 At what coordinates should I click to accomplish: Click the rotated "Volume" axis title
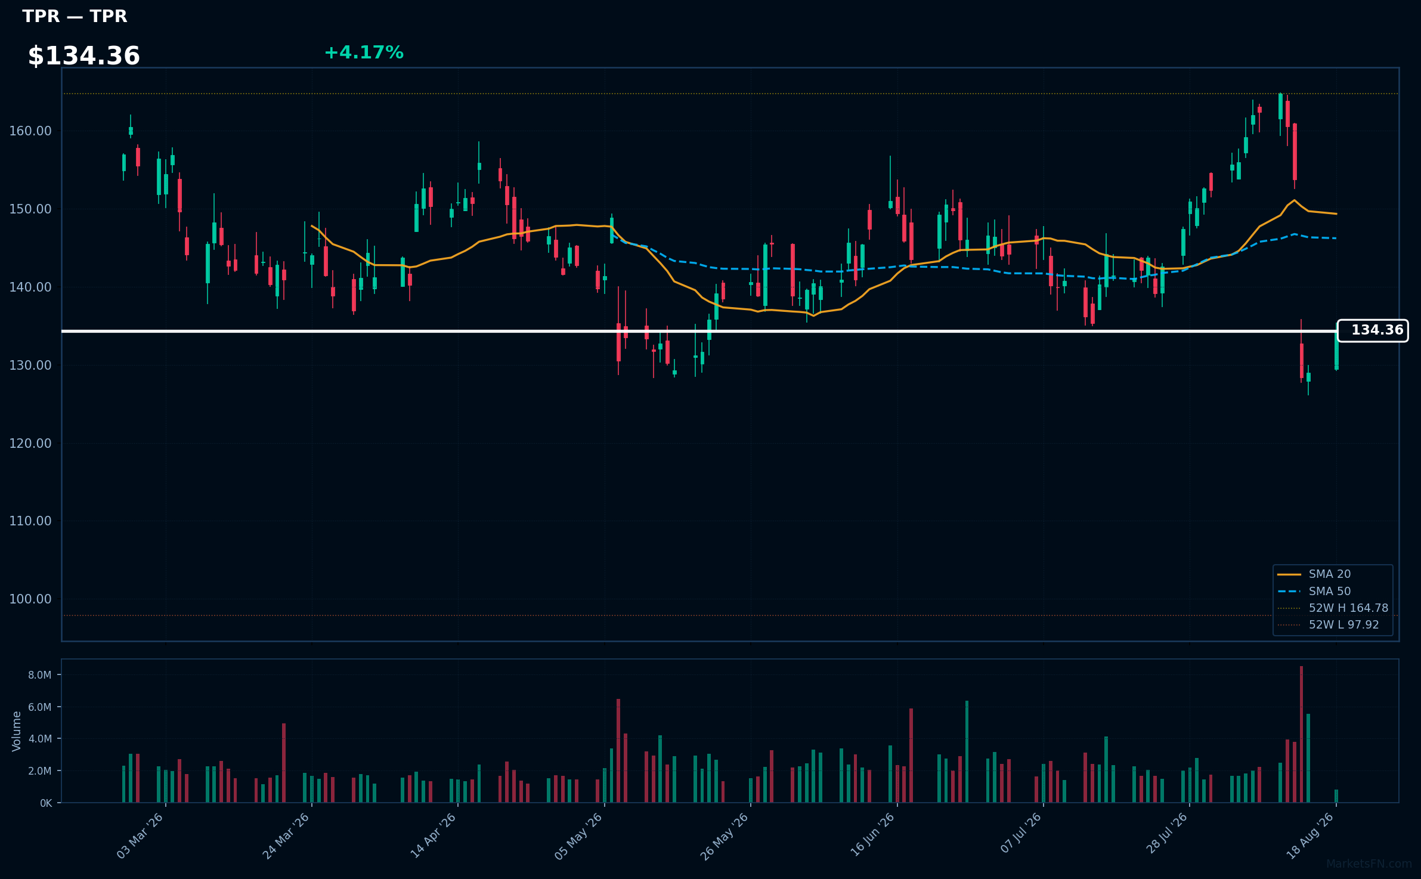coord(17,731)
